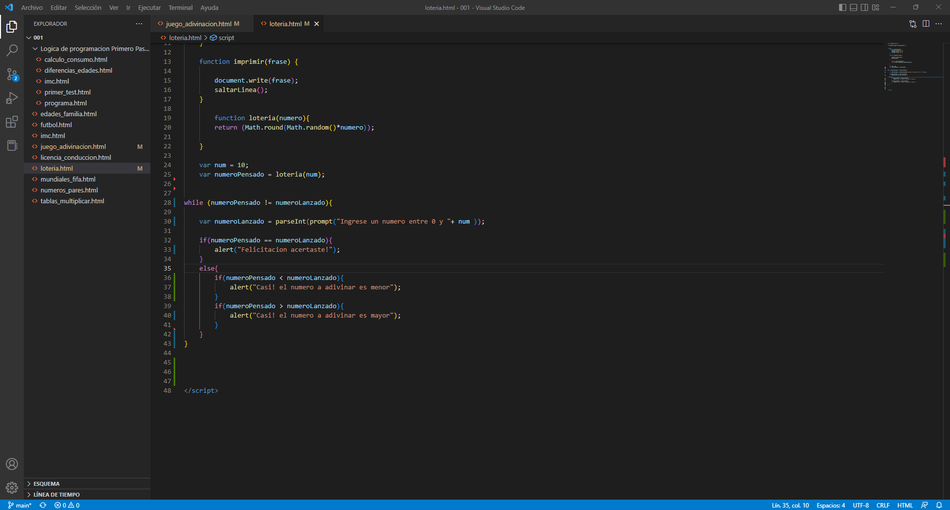Image resolution: width=950 pixels, height=510 pixels.
Task: Open the Accounts menu icon
Action: [x=12, y=464]
